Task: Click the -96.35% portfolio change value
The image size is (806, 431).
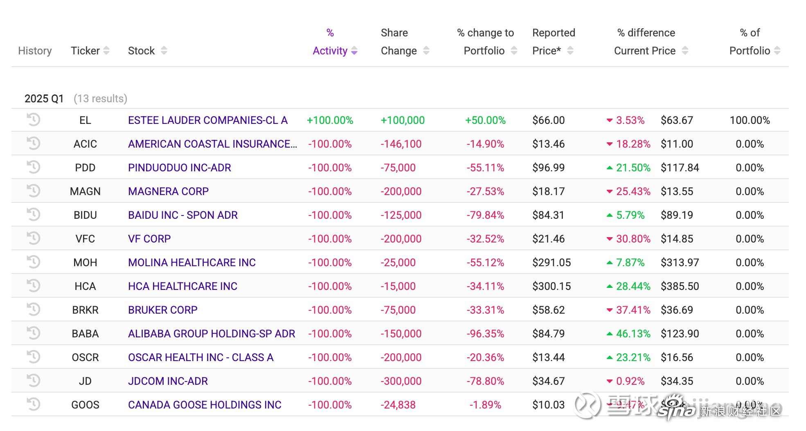Action: (x=485, y=334)
